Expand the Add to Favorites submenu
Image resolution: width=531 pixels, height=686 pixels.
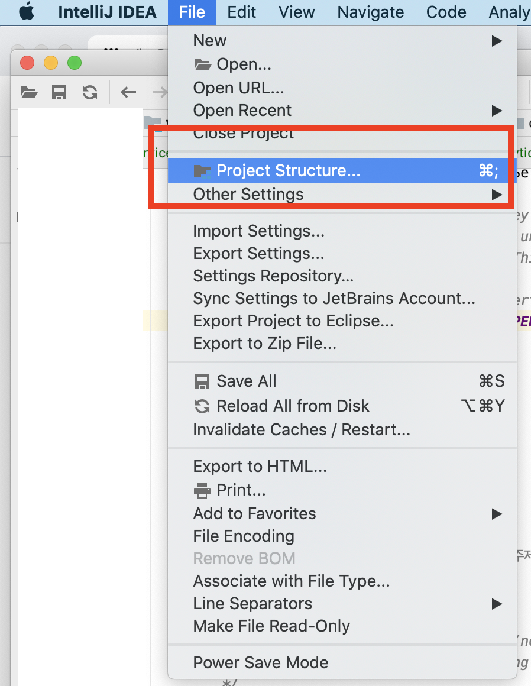pos(342,514)
